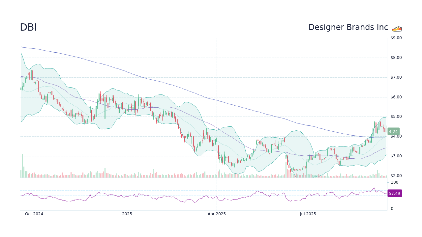The image size is (422, 237).
Task: Click the Designer Brands Inc company name
Action: 348,27
